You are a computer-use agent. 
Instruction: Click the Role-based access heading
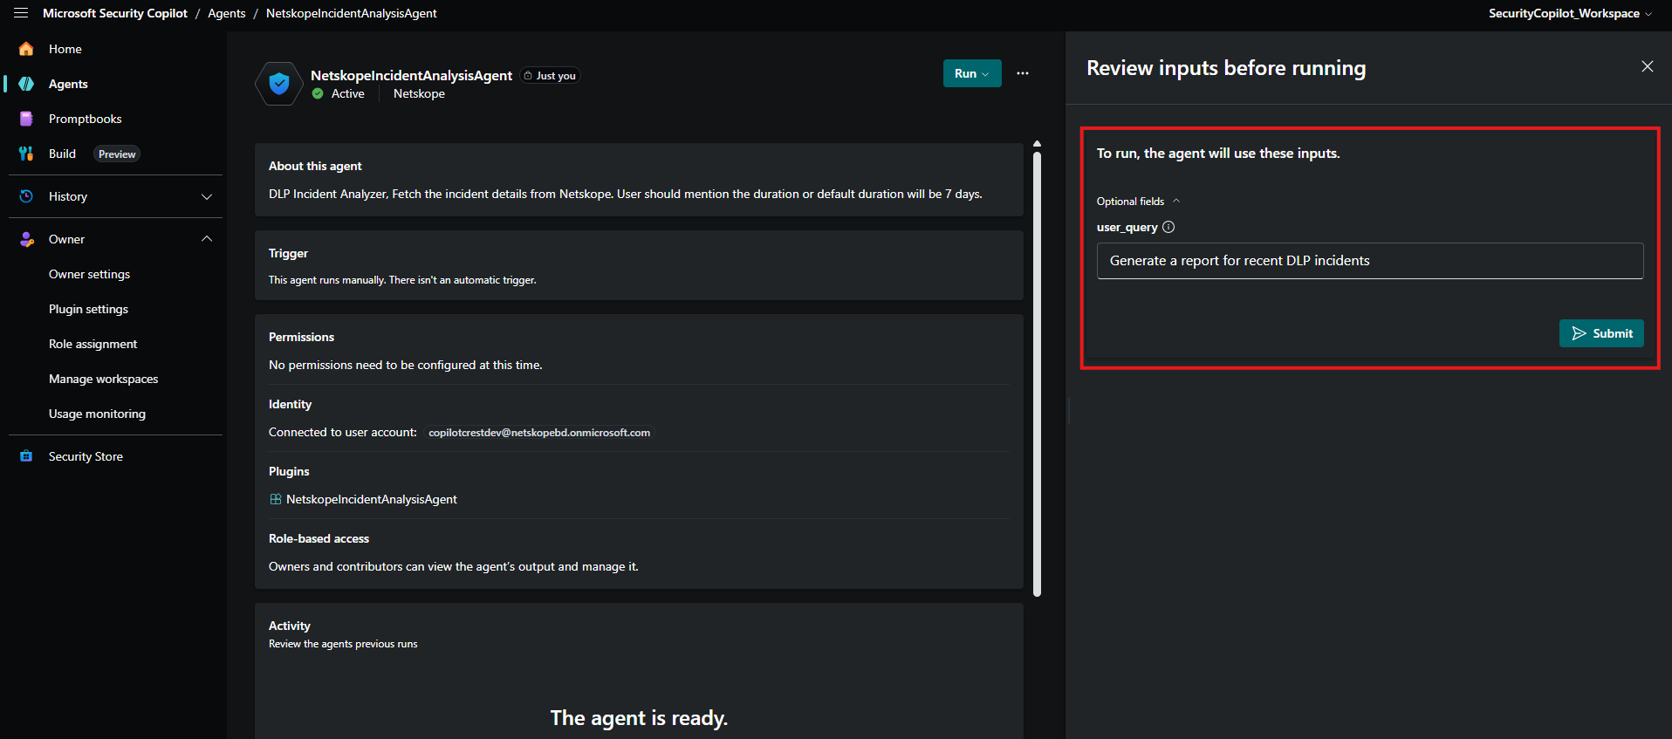[x=319, y=538]
